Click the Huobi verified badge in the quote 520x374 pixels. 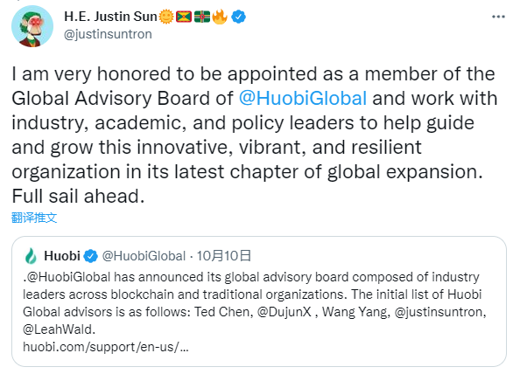(90, 256)
